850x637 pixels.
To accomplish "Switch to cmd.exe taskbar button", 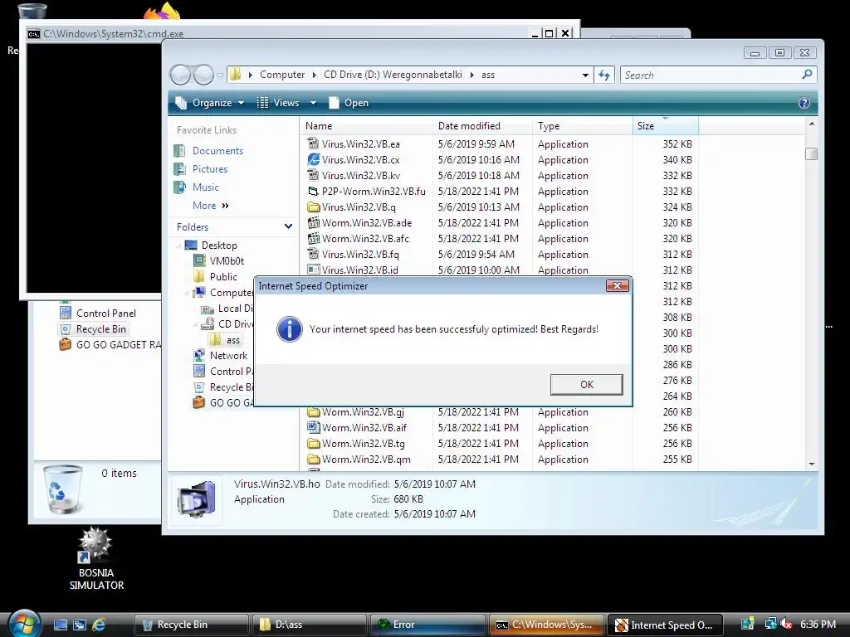I will pyautogui.click(x=546, y=625).
